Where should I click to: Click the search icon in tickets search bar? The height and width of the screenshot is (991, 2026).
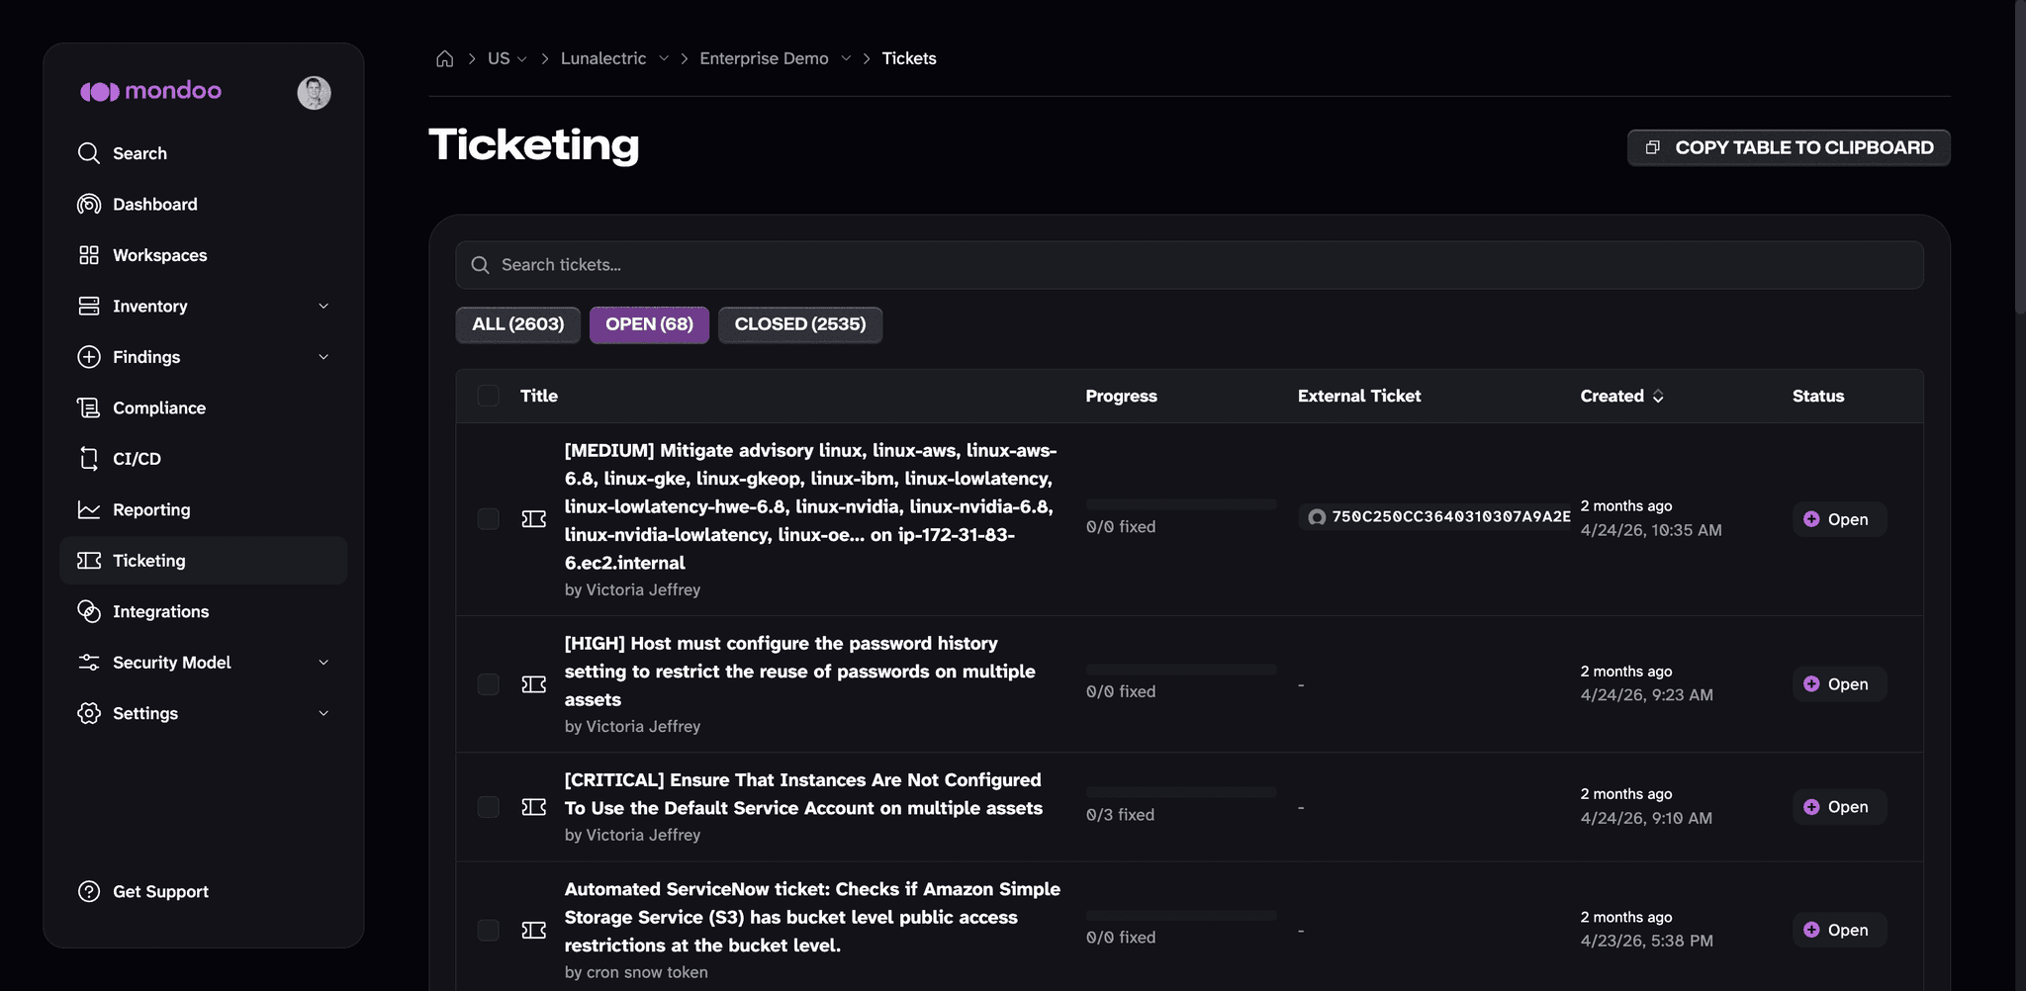coord(480,265)
